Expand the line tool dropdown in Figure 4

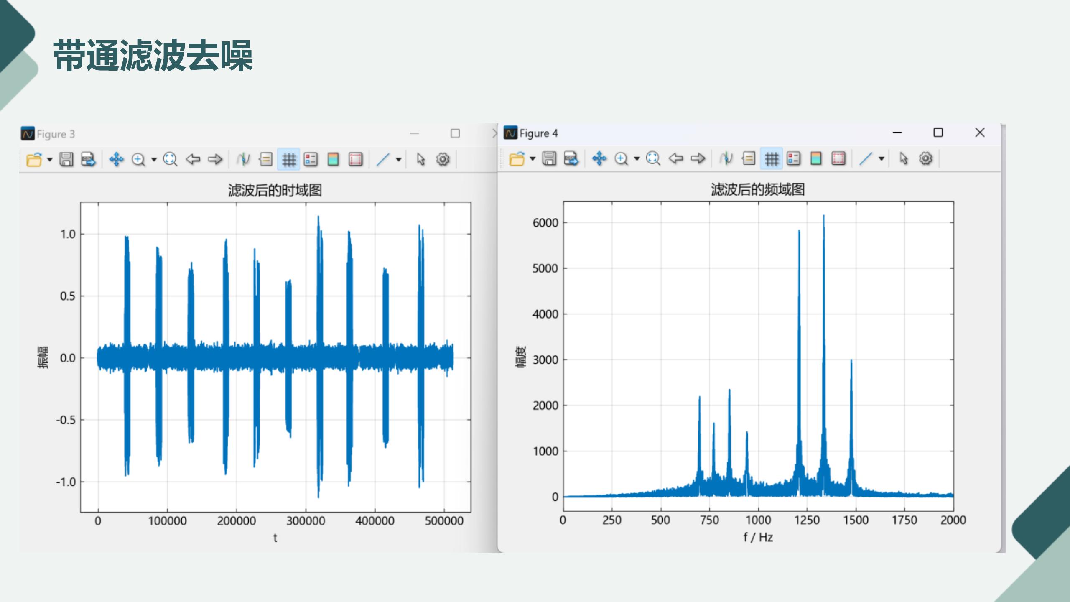click(x=881, y=158)
